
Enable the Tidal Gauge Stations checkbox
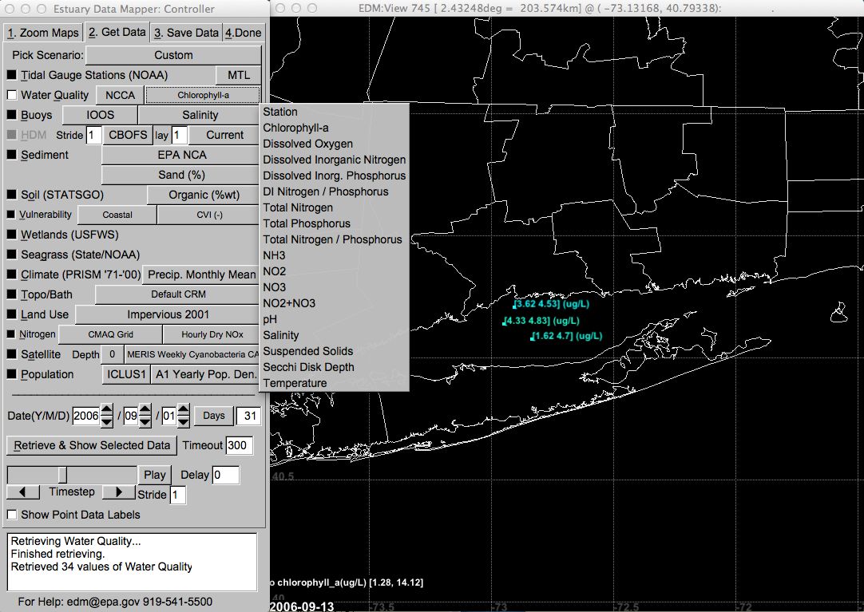pyautogui.click(x=12, y=75)
